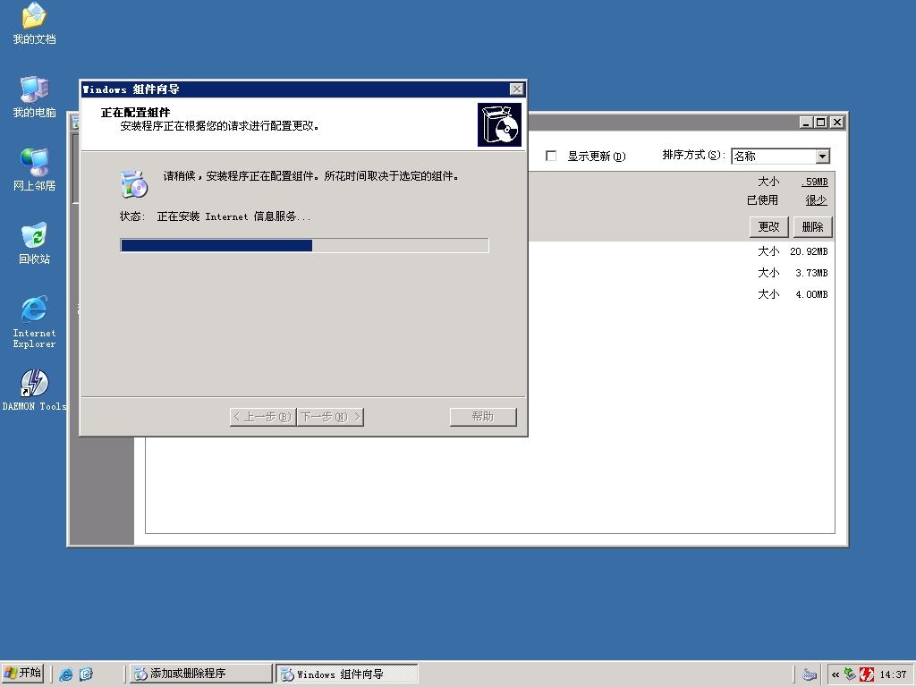Click the 帮助 help button in the wizard

[x=483, y=417]
